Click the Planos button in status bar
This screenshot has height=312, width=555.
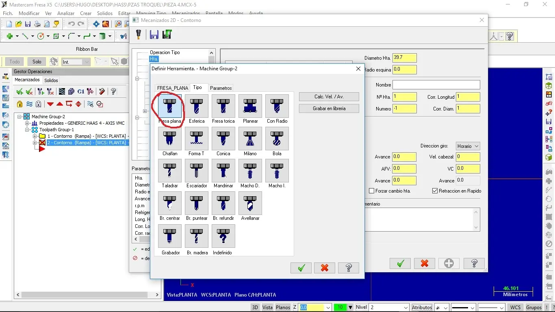tap(283, 308)
